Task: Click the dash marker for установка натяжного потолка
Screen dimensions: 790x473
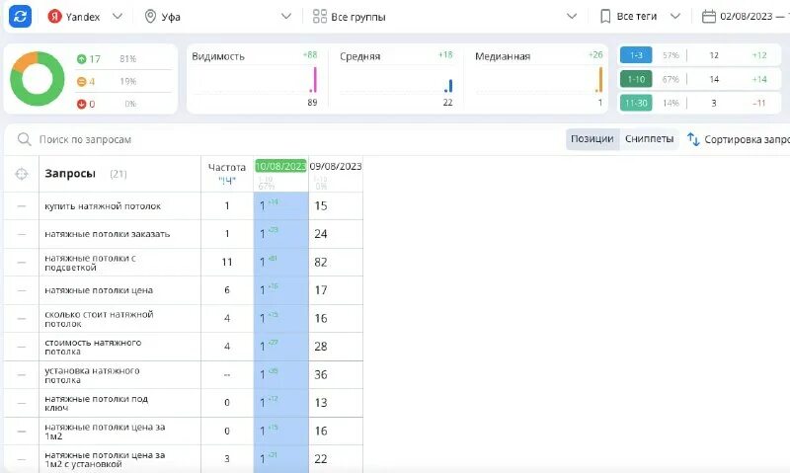Action: [x=21, y=375]
